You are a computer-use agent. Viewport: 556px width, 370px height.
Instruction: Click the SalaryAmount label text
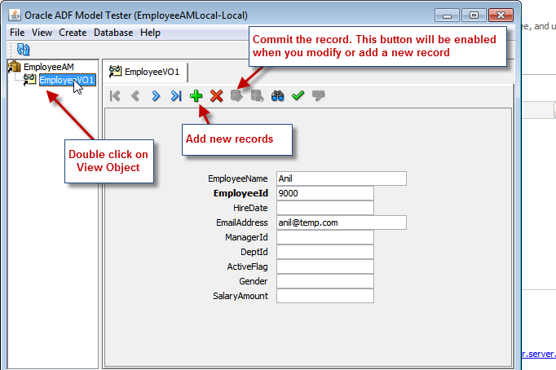tap(240, 296)
